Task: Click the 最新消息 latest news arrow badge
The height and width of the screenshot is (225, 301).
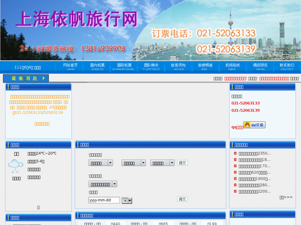Action: click(x=26, y=78)
